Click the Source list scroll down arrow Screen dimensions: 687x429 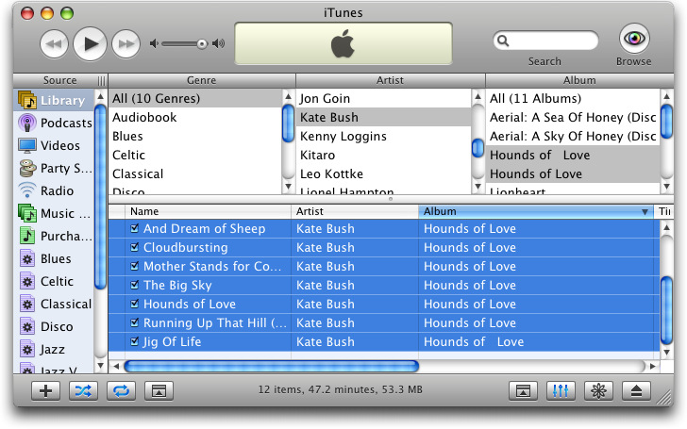[100, 365]
